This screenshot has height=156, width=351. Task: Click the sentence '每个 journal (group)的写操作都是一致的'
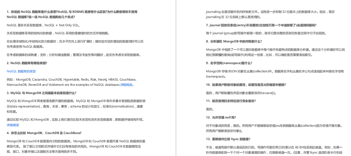[x=266, y=33]
